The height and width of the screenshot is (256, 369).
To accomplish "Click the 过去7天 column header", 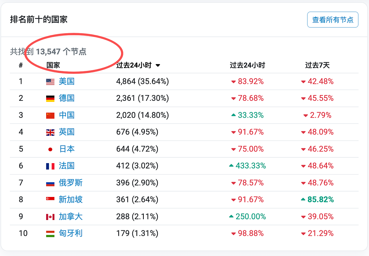I will [317, 65].
